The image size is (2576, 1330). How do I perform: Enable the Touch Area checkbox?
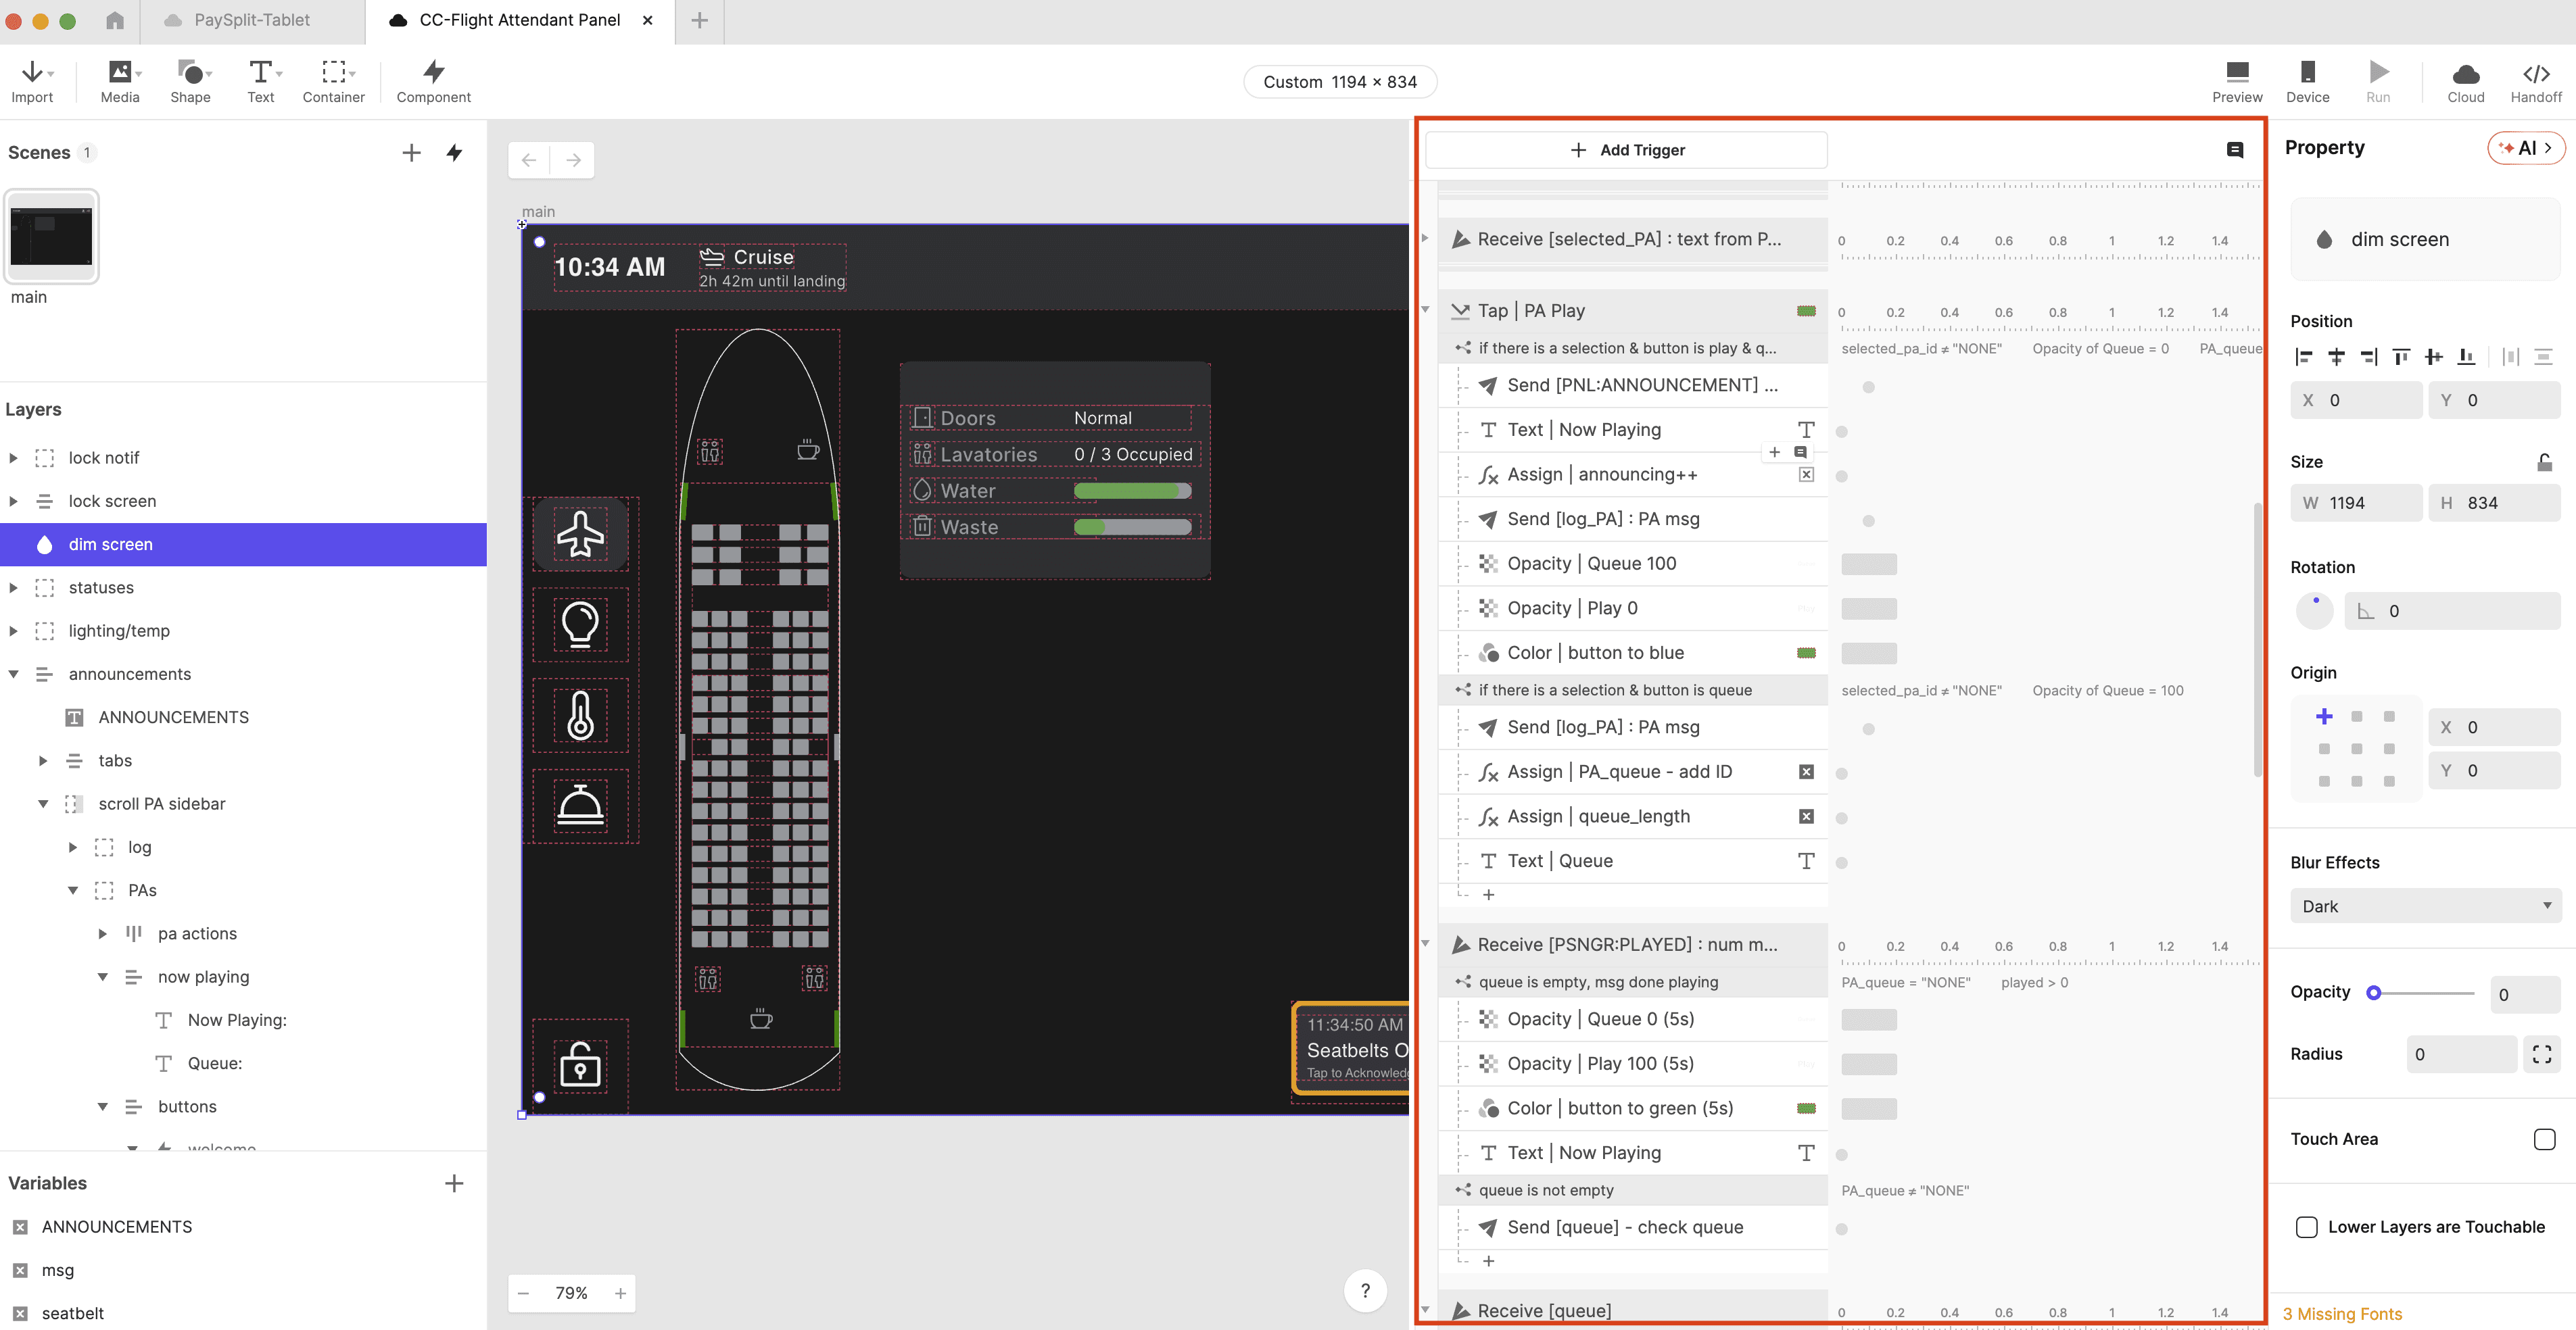(x=2544, y=1139)
